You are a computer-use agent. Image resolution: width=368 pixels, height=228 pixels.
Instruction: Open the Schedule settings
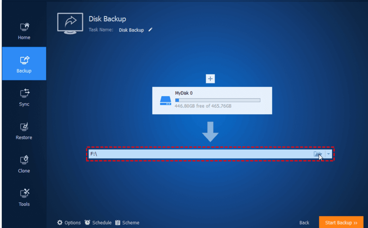point(98,223)
